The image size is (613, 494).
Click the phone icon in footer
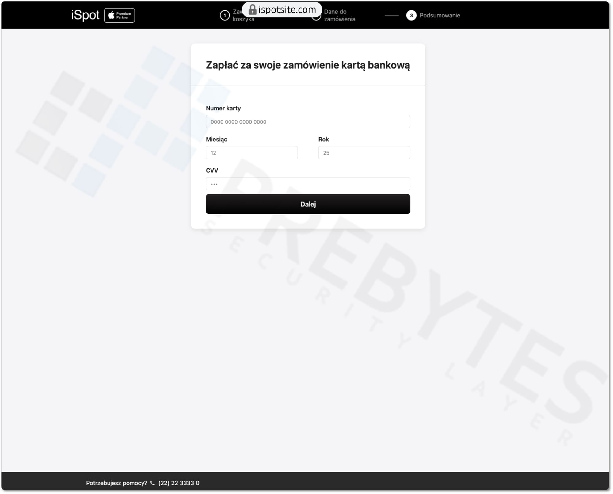pyautogui.click(x=152, y=483)
